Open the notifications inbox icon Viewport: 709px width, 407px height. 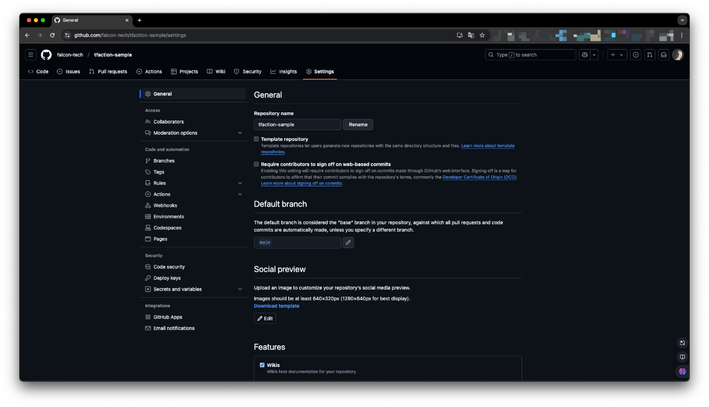663,55
